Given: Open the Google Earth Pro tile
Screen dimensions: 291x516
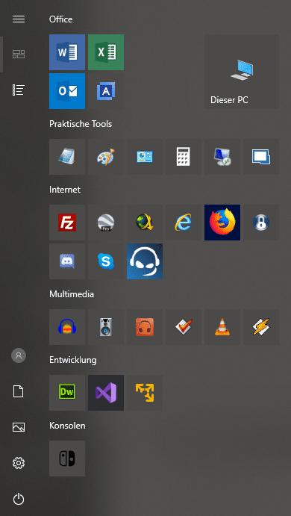Looking at the screenshot, I should 106,223.
